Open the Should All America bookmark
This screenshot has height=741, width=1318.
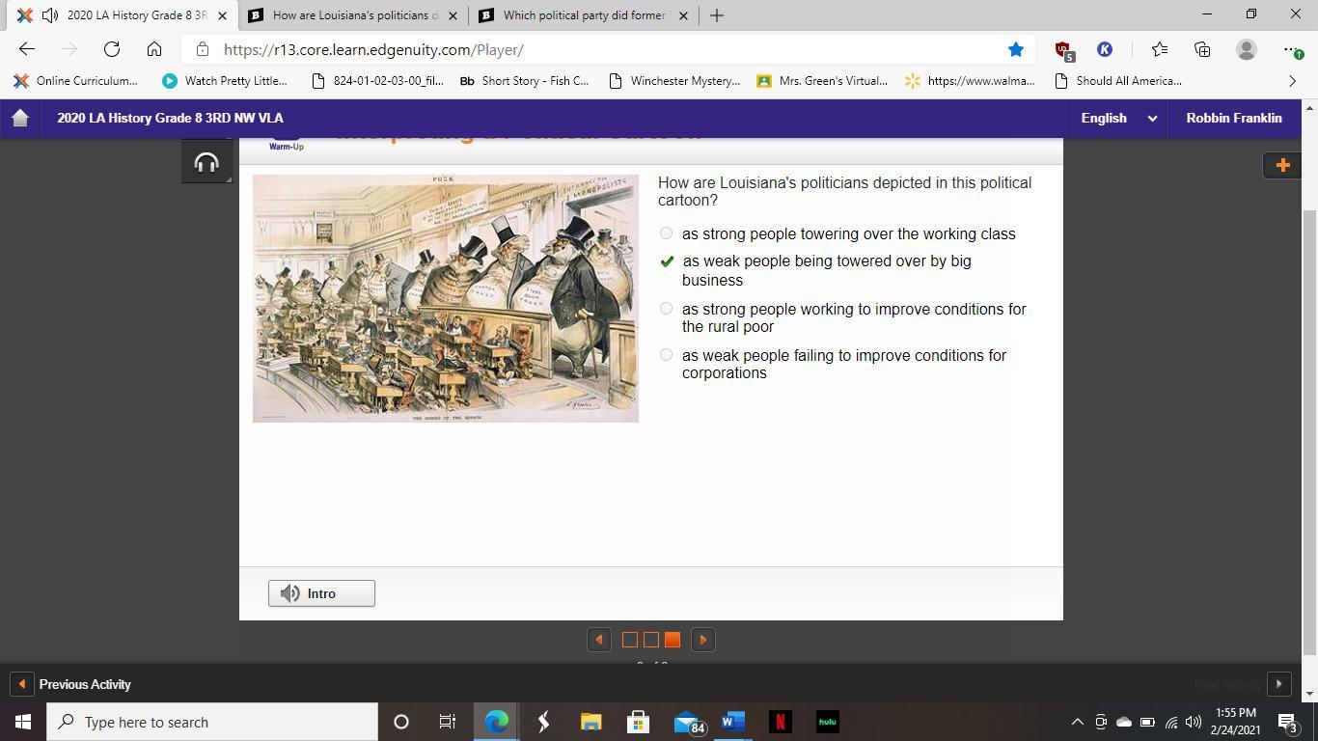[x=1117, y=81]
